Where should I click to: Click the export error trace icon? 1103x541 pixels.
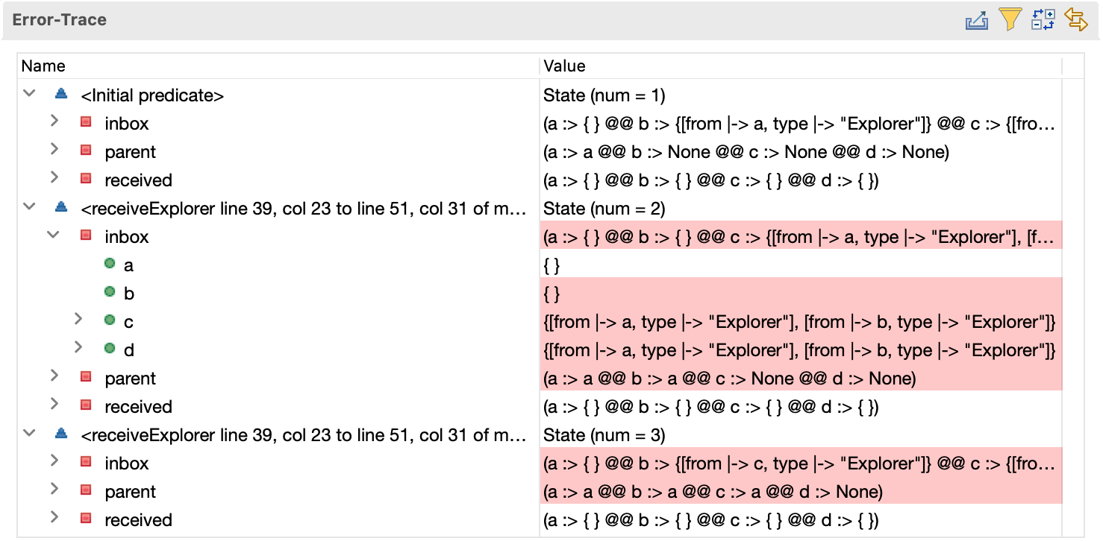[977, 20]
